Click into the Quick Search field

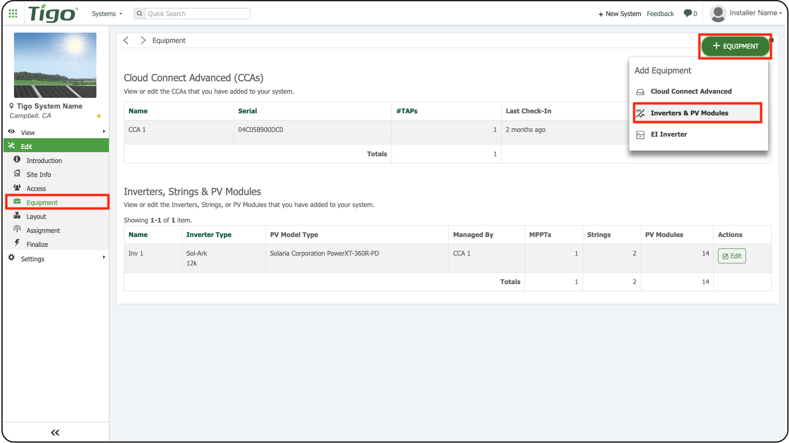[197, 14]
